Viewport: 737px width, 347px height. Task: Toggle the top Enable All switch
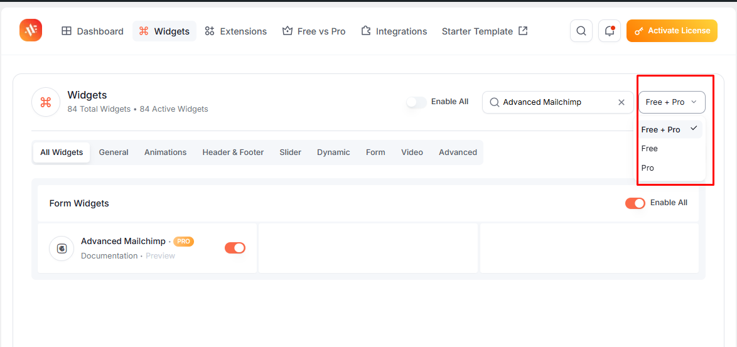tap(416, 102)
